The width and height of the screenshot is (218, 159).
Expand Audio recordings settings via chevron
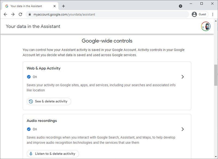(x=183, y=129)
